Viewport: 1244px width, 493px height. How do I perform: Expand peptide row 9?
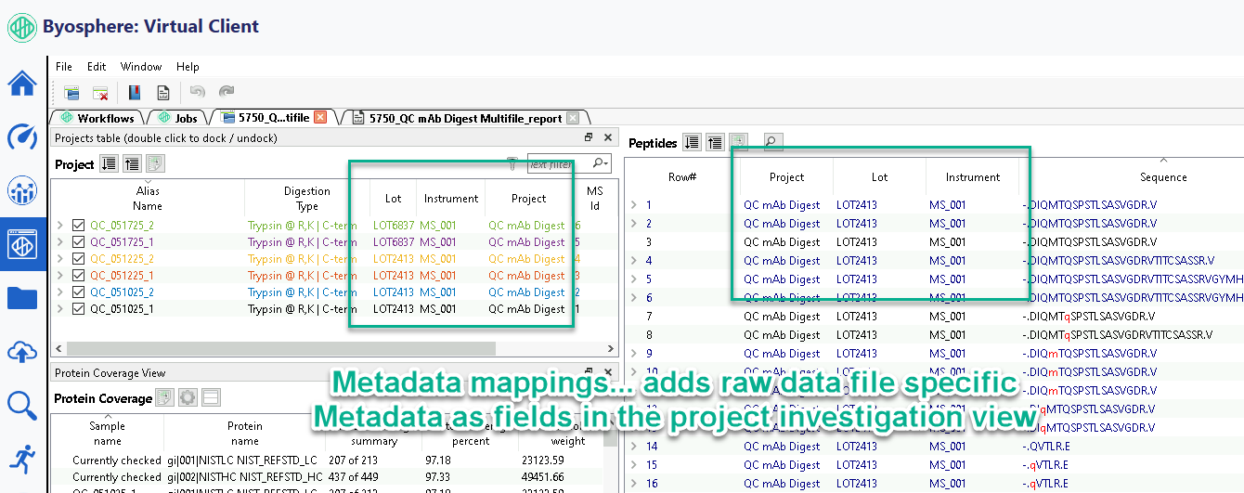click(634, 354)
